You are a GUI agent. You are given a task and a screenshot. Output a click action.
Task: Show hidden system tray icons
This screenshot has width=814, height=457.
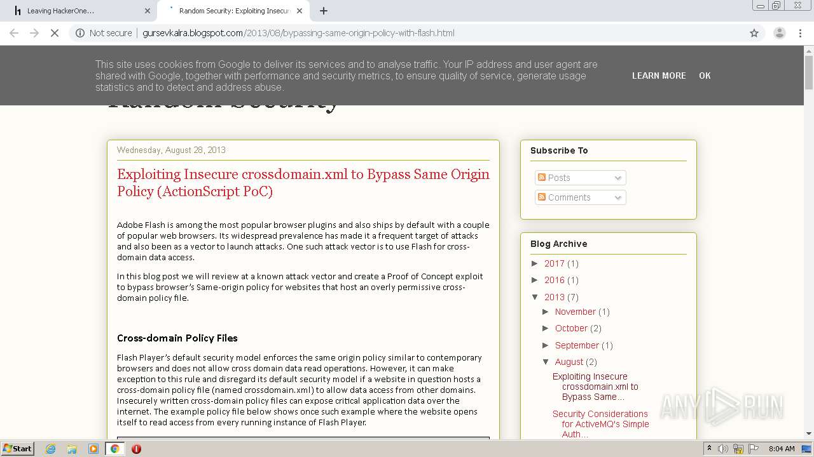point(709,449)
